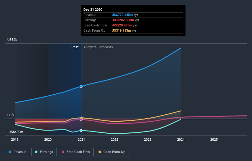The image size is (252, 161).
Task: Toggle the Earnings legend button
Action: [44, 152]
